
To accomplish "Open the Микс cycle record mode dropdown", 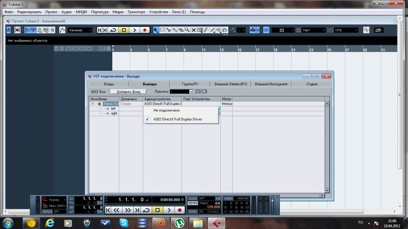I will [x=54, y=206].
